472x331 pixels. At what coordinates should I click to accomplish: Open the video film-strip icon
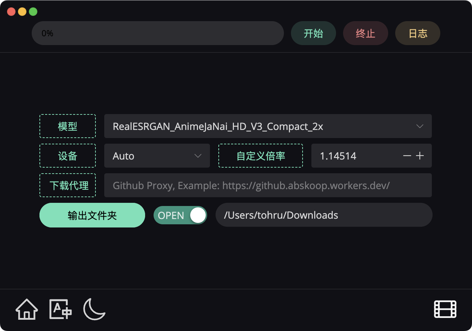445,309
